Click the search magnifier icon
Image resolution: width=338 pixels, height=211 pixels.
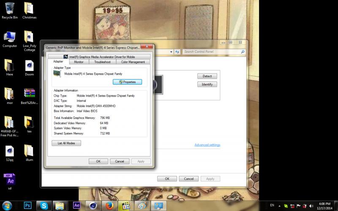[243, 51]
